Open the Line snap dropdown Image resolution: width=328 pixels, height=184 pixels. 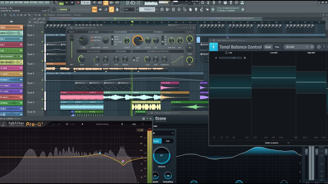(x=129, y=9)
